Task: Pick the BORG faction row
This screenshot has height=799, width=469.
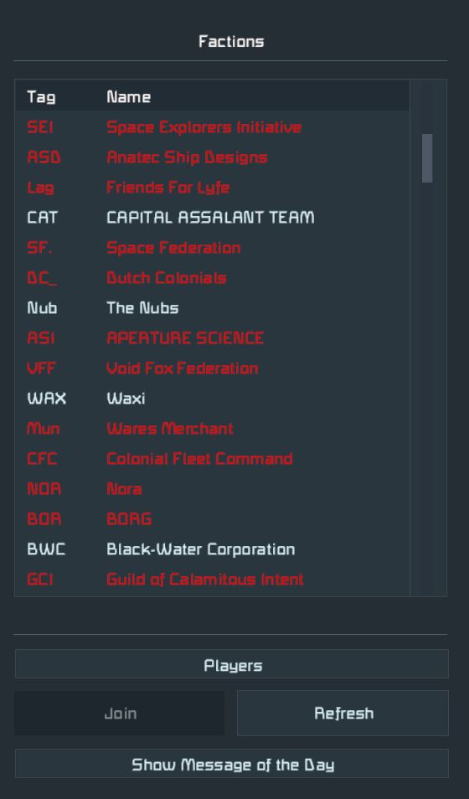Action: click(212, 518)
